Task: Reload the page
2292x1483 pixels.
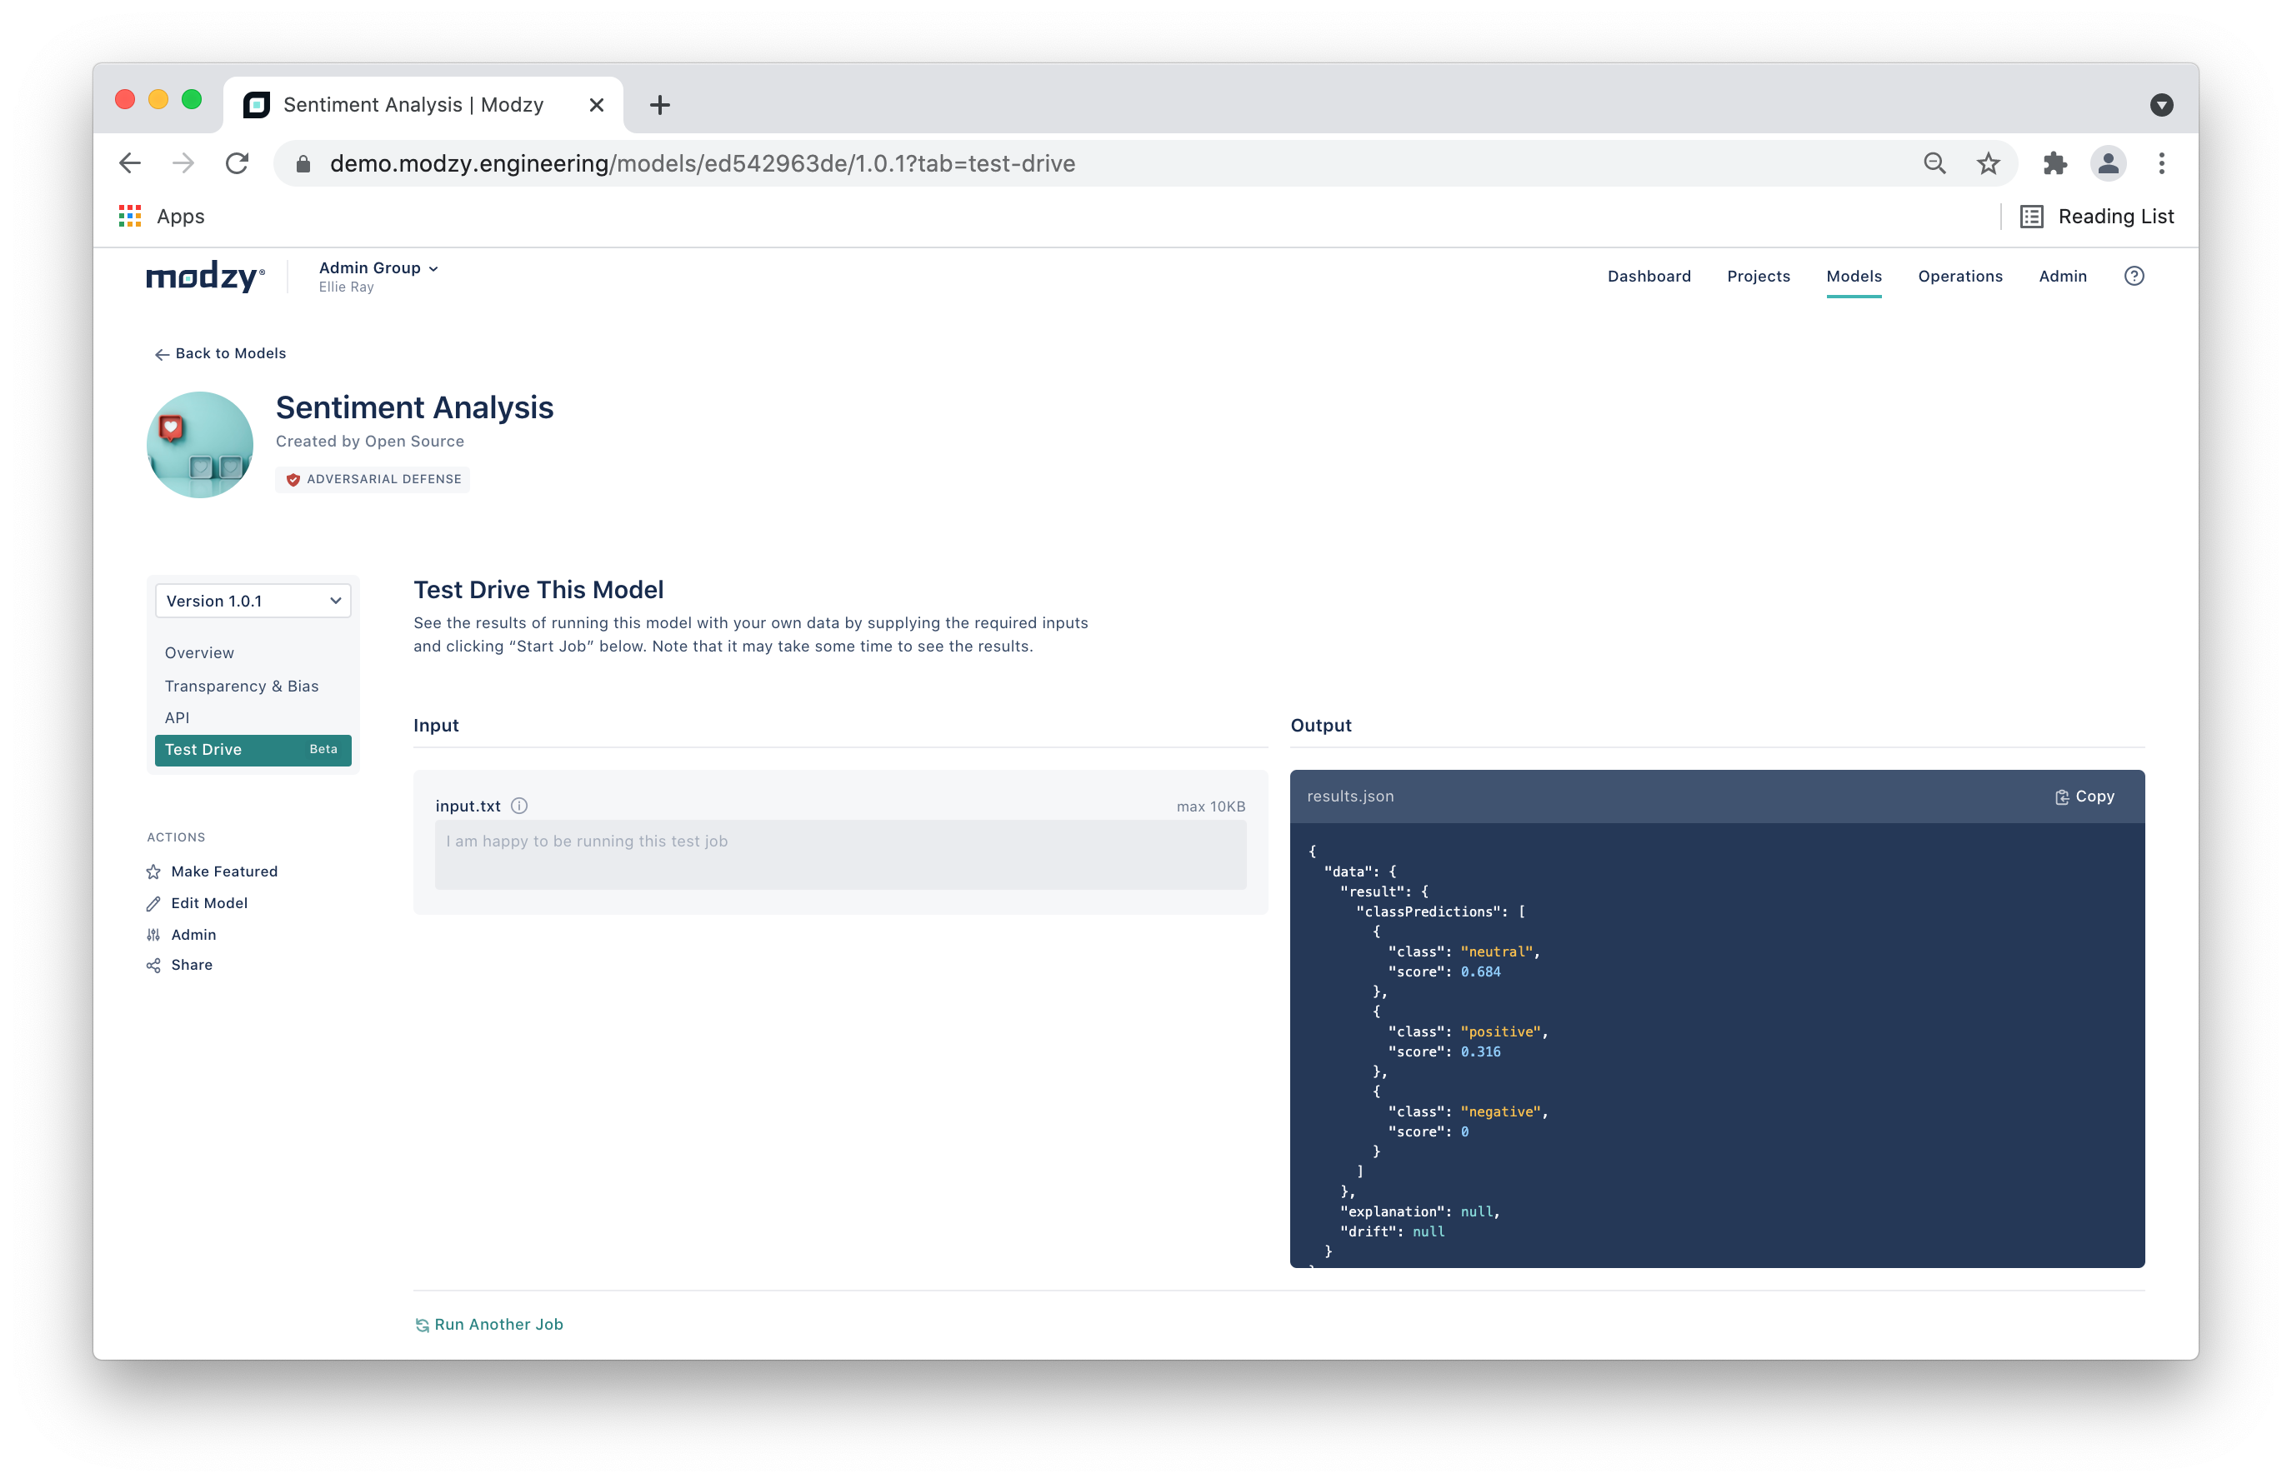Action: [x=237, y=163]
